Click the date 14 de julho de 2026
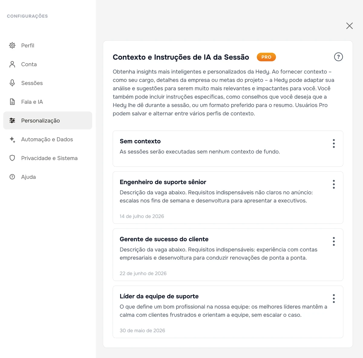The height and width of the screenshot is (358, 363). (142, 216)
